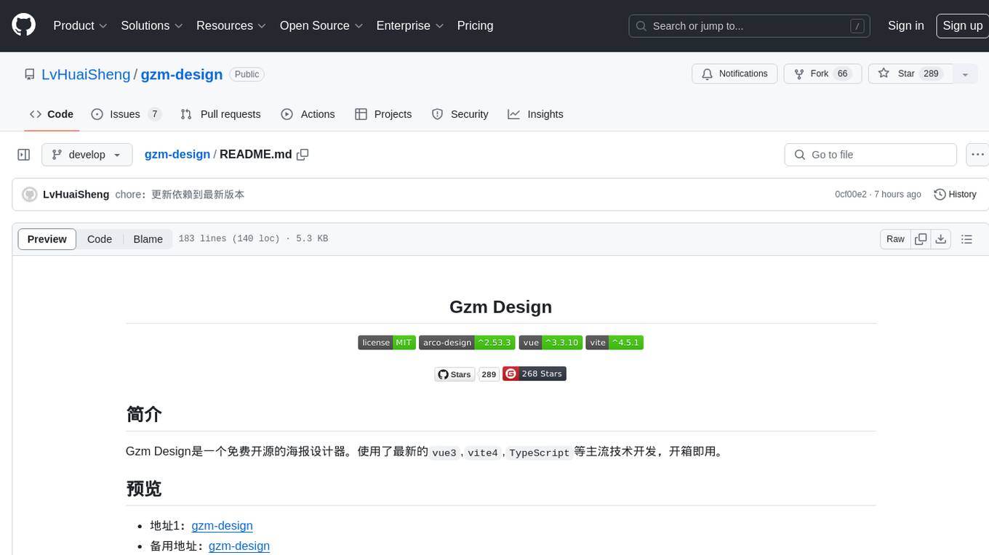Open the backup gzm-design link

[x=239, y=546]
